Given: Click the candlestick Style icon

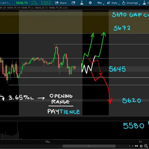Looking at the screenshot, I should [x=109, y=3].
